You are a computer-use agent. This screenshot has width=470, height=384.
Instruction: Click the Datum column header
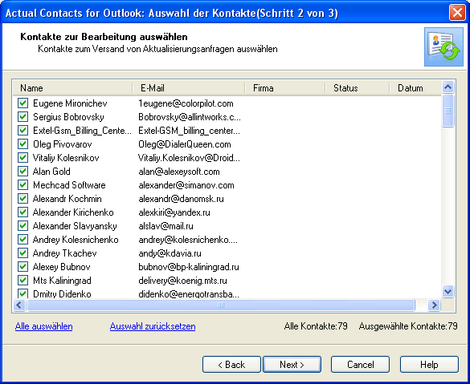click(x=415, y=88)
